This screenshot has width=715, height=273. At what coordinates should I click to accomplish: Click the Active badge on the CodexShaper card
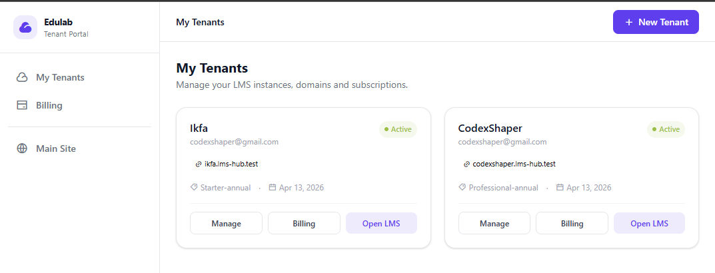[x=666, y=129]
